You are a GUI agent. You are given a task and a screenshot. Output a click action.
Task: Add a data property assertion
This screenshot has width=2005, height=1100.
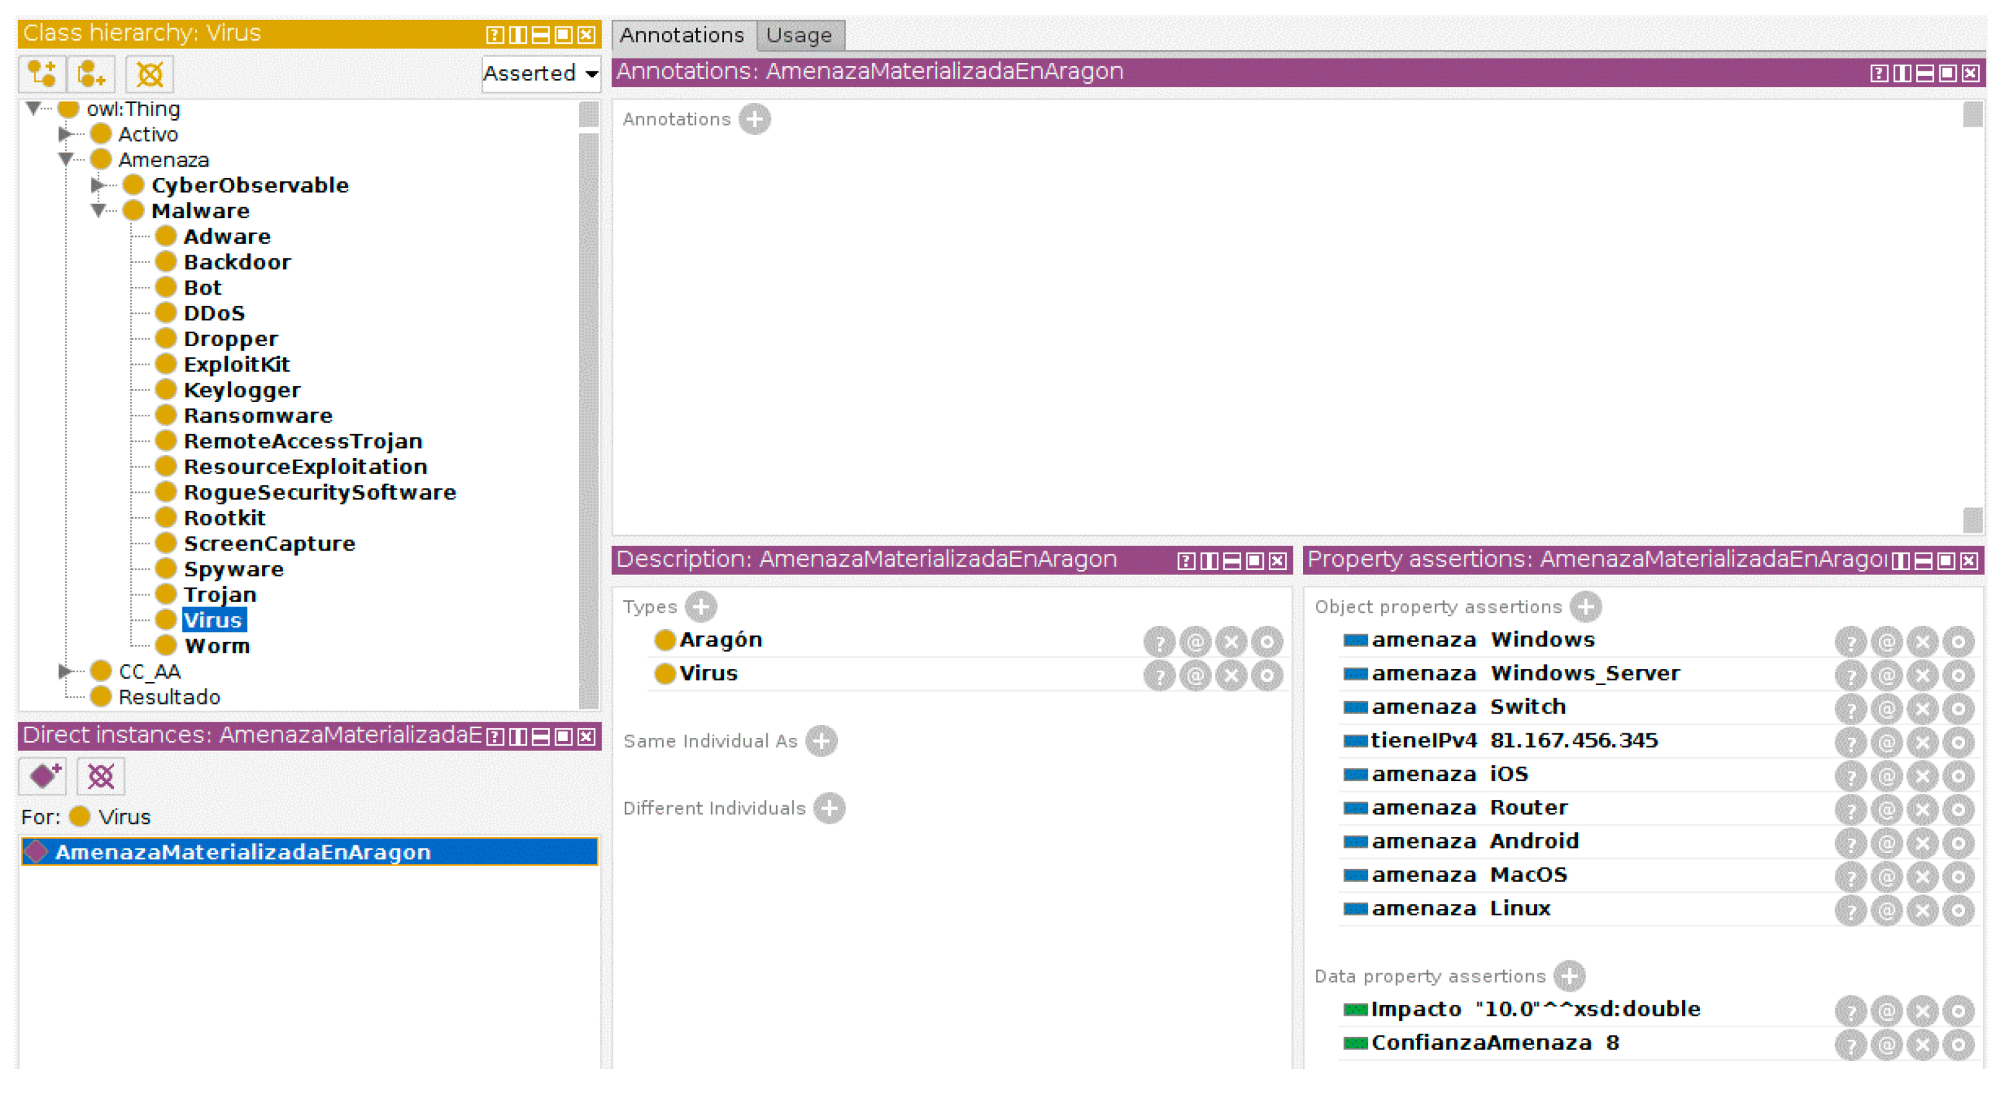(x=1569, y=976)
